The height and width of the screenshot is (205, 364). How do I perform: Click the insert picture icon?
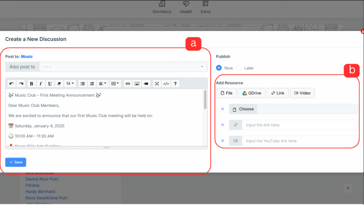136,84
